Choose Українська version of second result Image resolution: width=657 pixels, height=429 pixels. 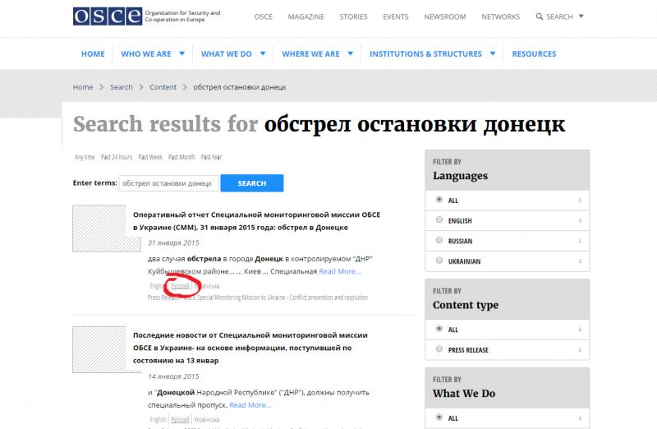point(207,419)
